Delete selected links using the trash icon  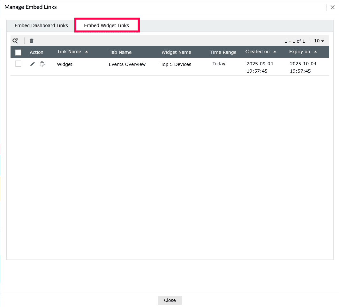pyautogui.click(x=31, y=41)
